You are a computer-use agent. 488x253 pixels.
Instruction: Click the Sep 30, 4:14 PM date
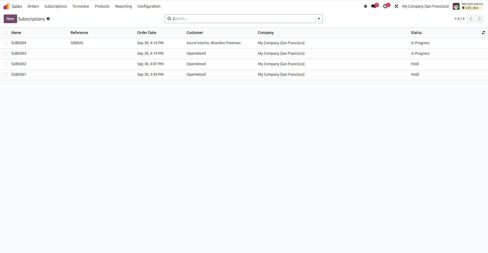pos(150,53)
